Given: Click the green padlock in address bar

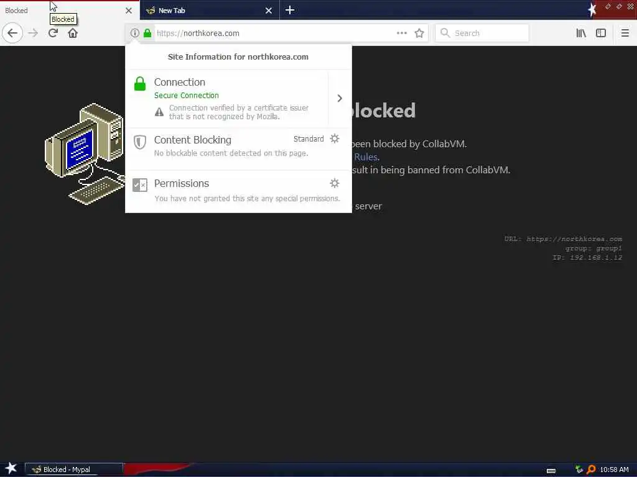Looking at the screenshot, I should (x=147, y=33).
